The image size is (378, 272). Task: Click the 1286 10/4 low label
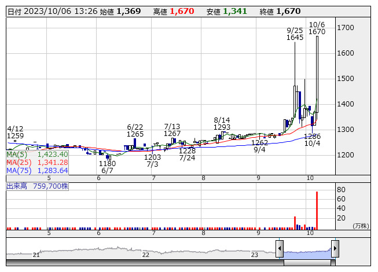point(313,139)
